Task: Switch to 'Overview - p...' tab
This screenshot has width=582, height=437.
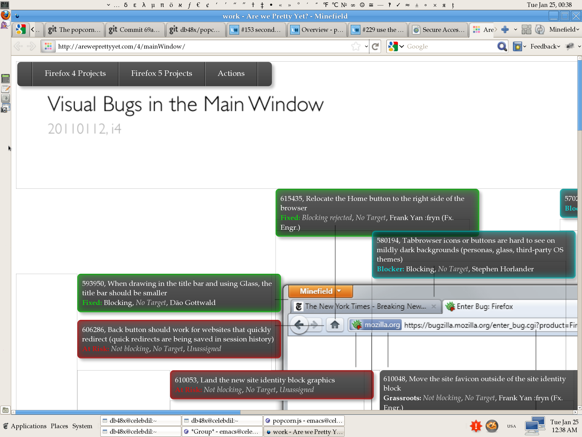Action: (317, 29)
